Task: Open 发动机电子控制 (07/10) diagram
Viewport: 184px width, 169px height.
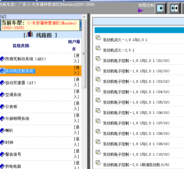Action: [x=136, y=123]
